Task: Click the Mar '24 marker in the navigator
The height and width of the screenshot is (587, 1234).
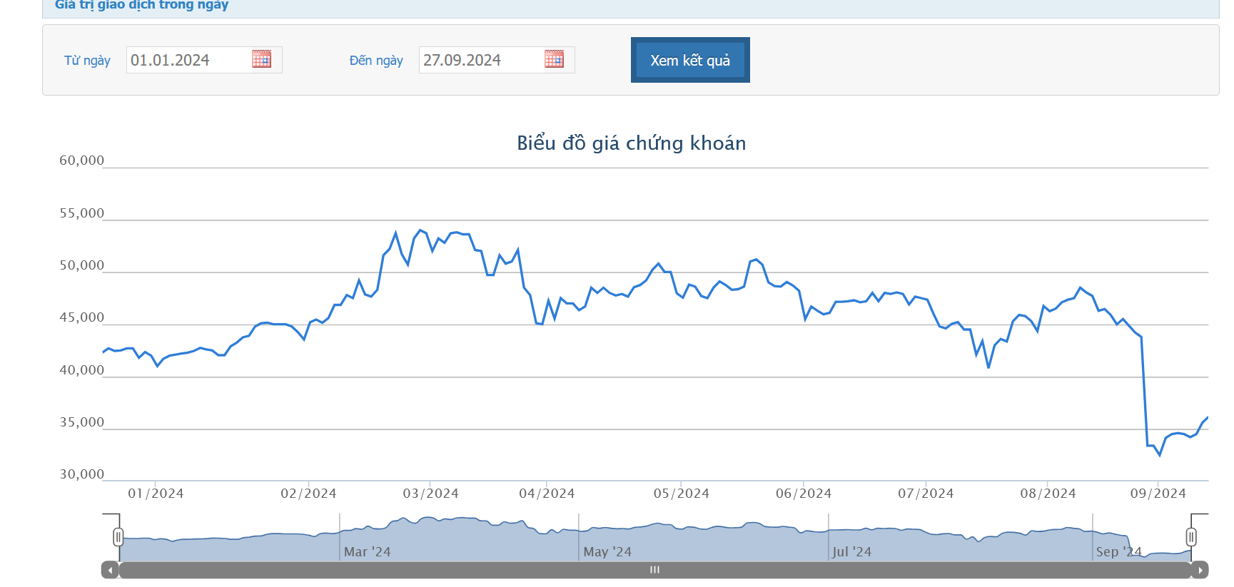Action: pos(367,552)
